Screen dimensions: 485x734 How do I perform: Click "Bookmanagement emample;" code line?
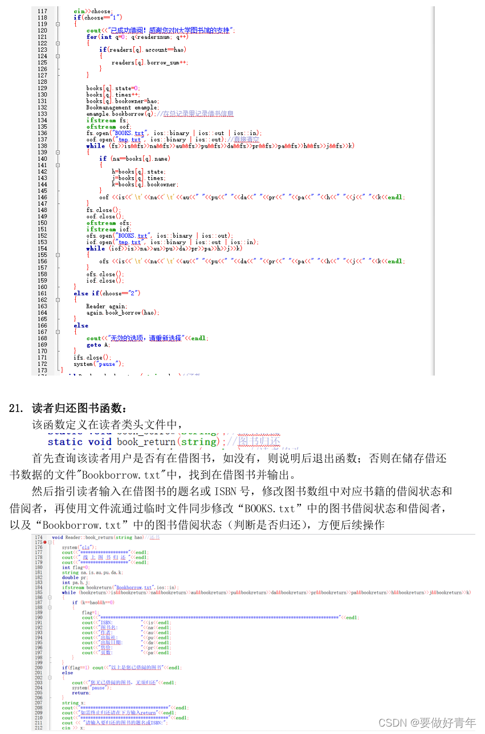(123, 107)
